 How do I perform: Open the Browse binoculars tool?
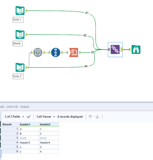point(136,50)
